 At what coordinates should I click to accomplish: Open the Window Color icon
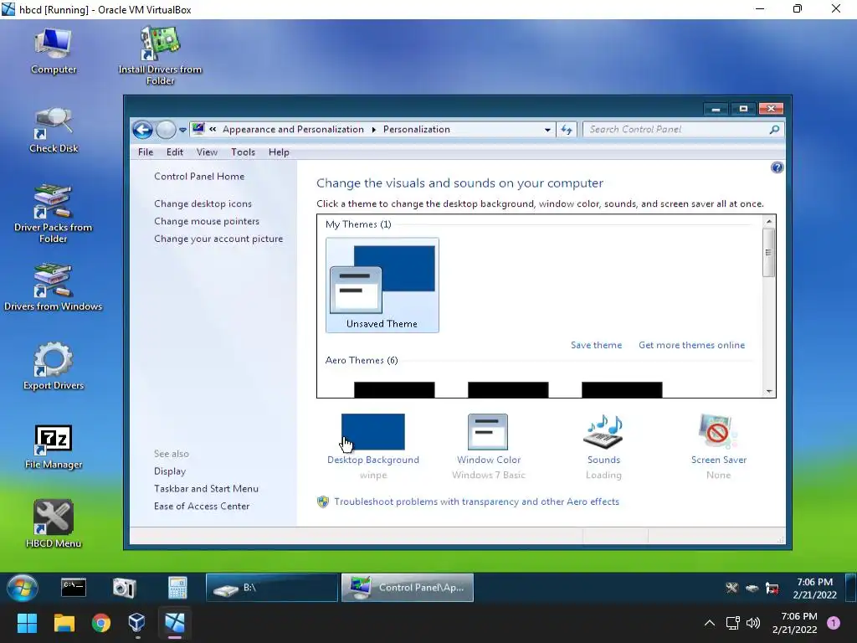pyautogui.click(x=488, y=432)
